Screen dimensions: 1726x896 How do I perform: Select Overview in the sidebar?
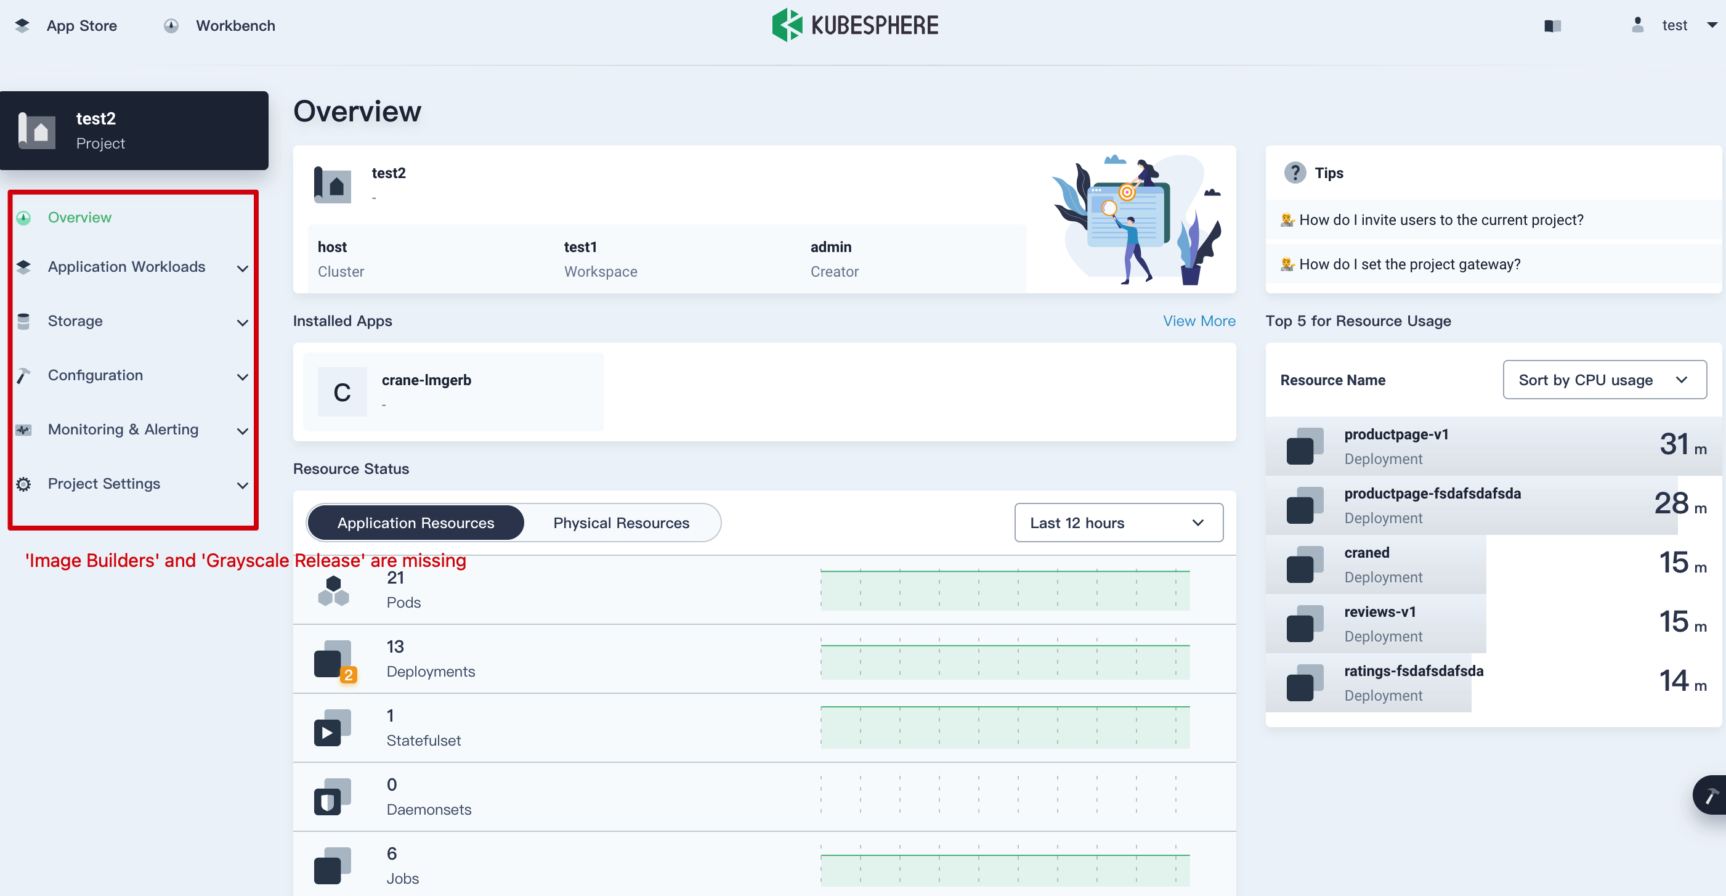tap(79, 218)
